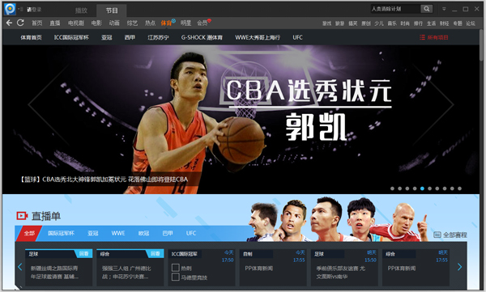Open the 综合 PP体育新闻 tomorrow card
486x292 pixels.
coord(416,268)
